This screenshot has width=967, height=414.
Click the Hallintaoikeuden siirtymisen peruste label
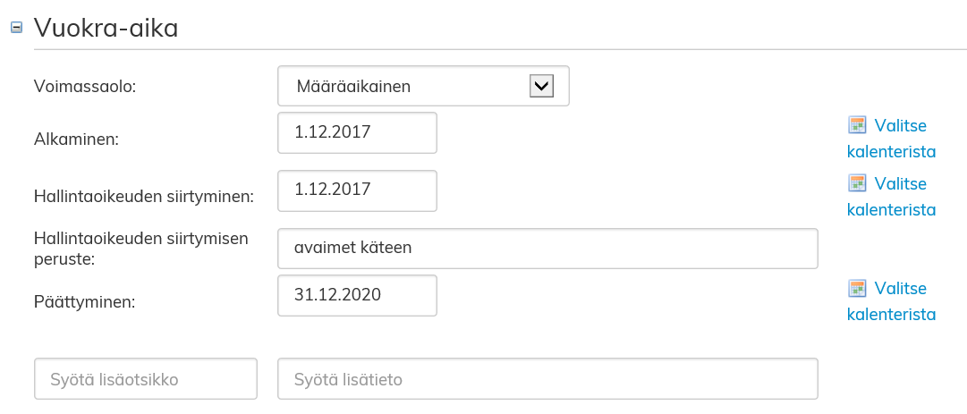point(140,248)
